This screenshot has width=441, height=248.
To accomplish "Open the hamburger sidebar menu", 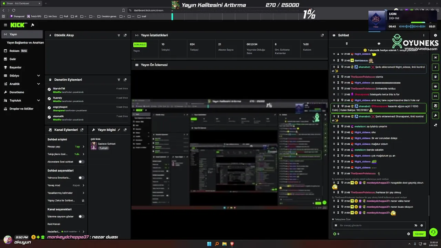I will [6, 25].
